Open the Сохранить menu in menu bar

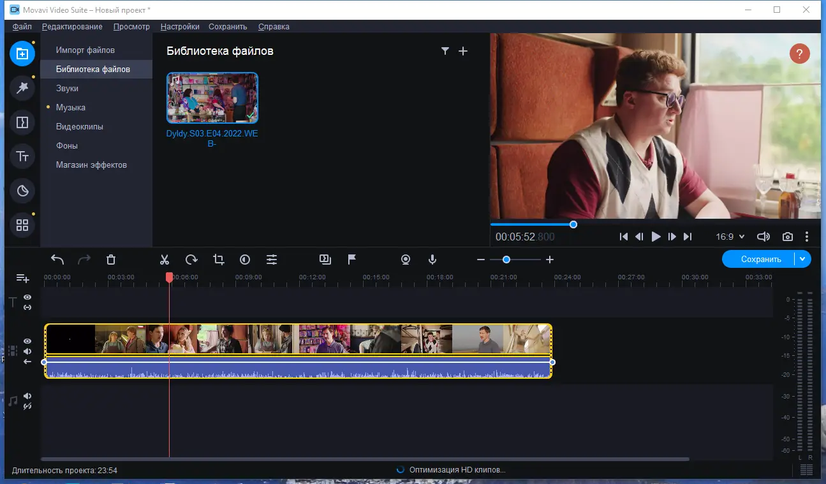tap(228, 27)
